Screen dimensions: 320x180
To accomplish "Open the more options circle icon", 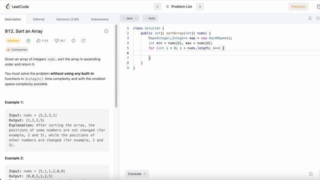I will pyautogui.click(x=106, y=31).
